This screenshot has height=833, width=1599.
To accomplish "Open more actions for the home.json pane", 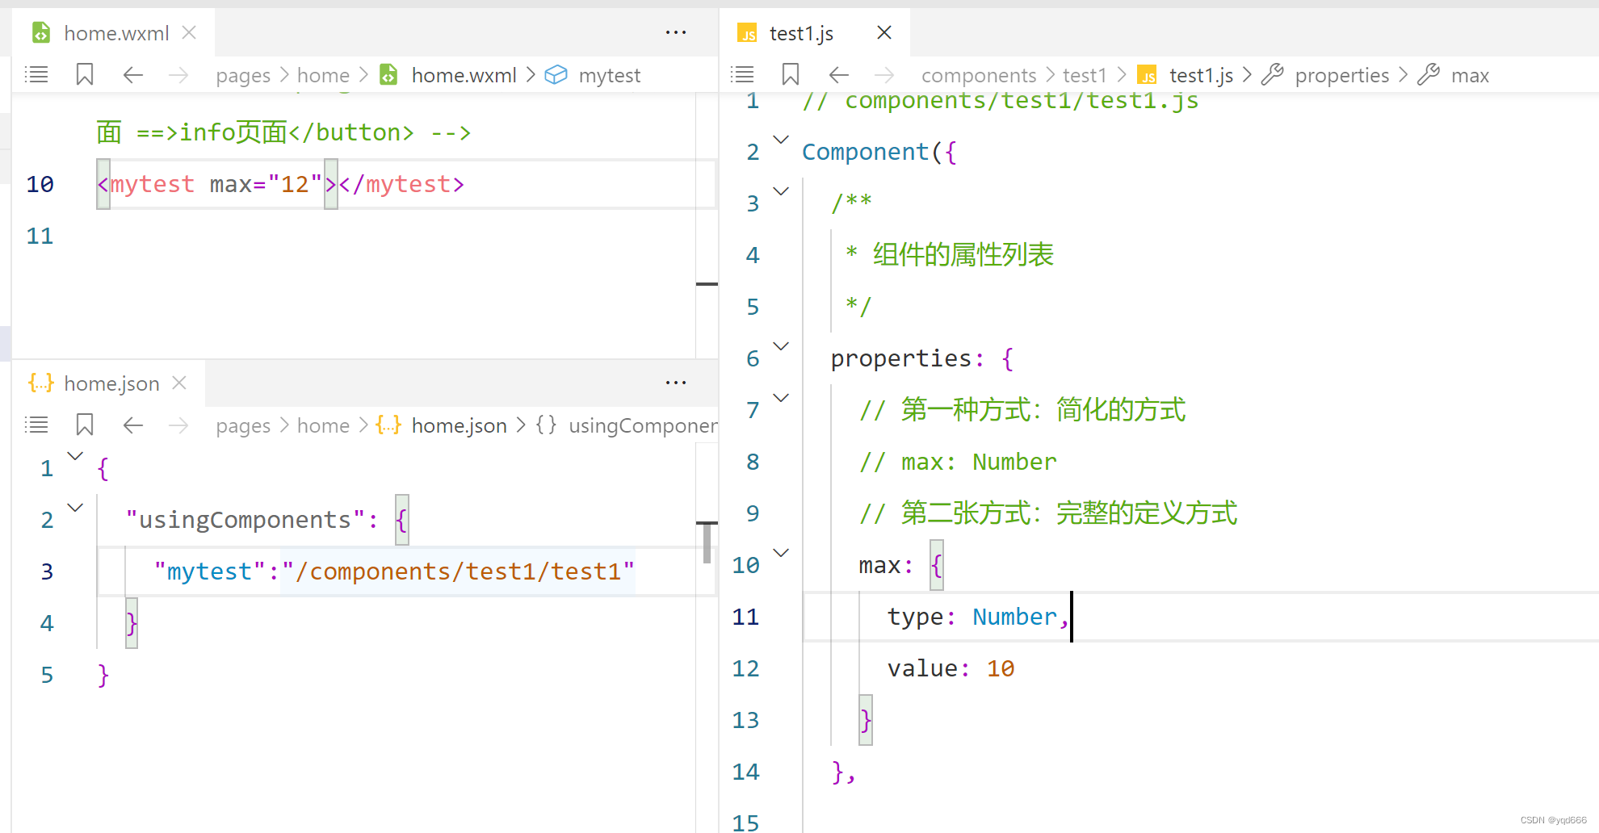I will (676, 383).
